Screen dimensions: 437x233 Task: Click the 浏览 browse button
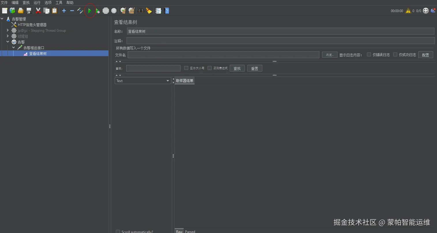(329, 55)
